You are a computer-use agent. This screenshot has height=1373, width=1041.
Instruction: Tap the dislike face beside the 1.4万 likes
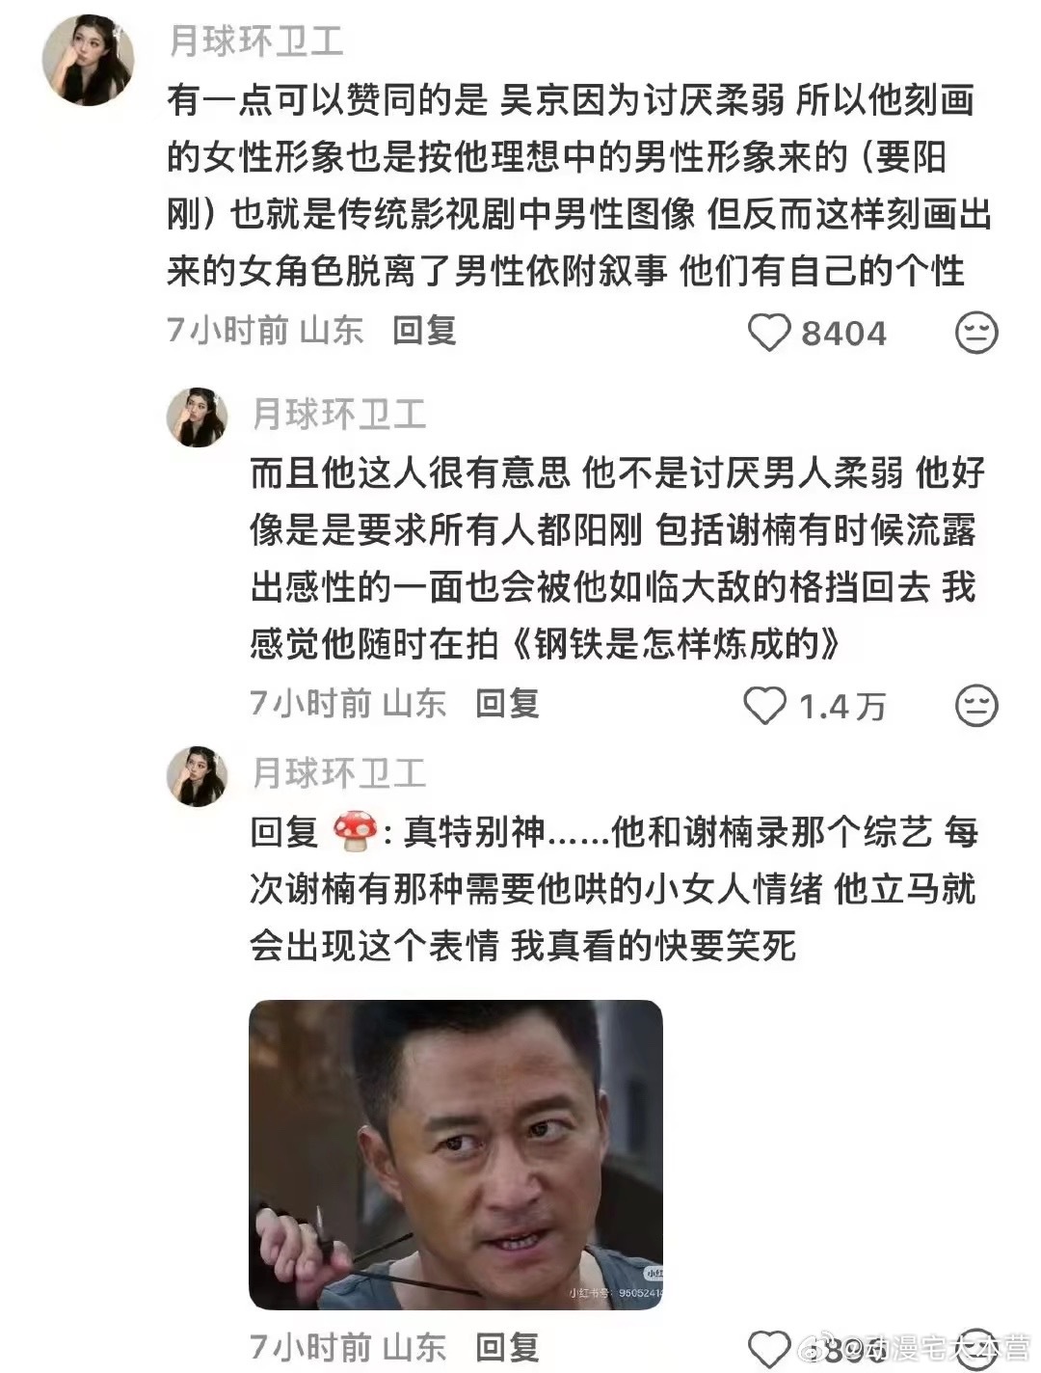975,707
